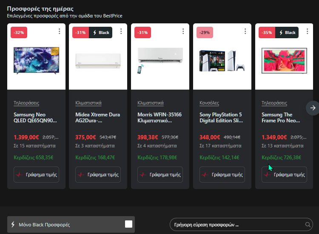Click the Samsung Neo QLED TV product image
319x234 pixels.
tap(37, 60)
